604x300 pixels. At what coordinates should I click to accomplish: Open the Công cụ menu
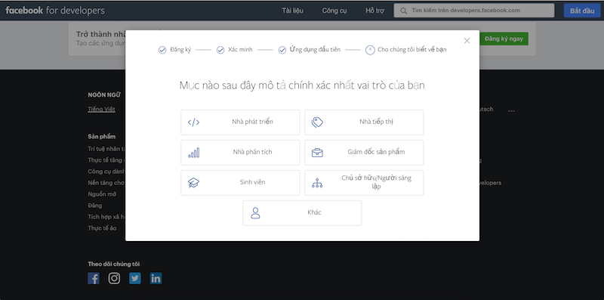[334, 11]
